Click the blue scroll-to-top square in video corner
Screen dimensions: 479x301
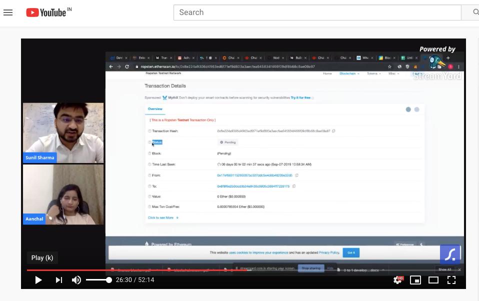pos(450,254)
